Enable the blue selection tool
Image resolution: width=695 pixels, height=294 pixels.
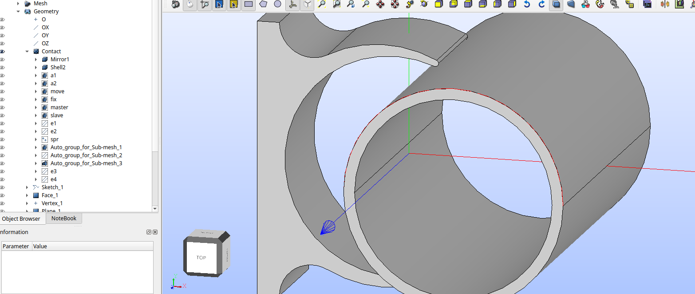(x=219, y=4)
